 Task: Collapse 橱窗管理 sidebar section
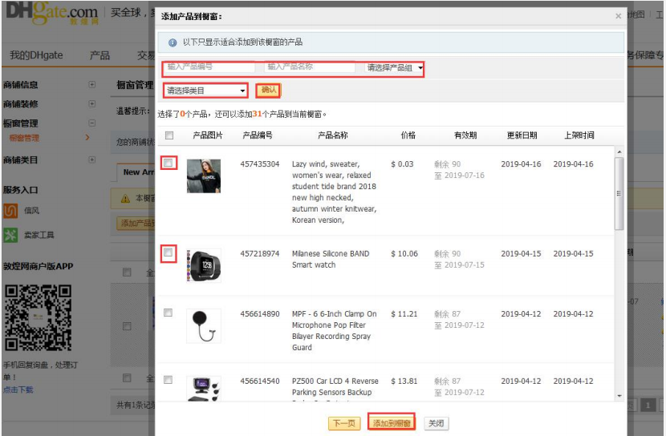point(91,123)
